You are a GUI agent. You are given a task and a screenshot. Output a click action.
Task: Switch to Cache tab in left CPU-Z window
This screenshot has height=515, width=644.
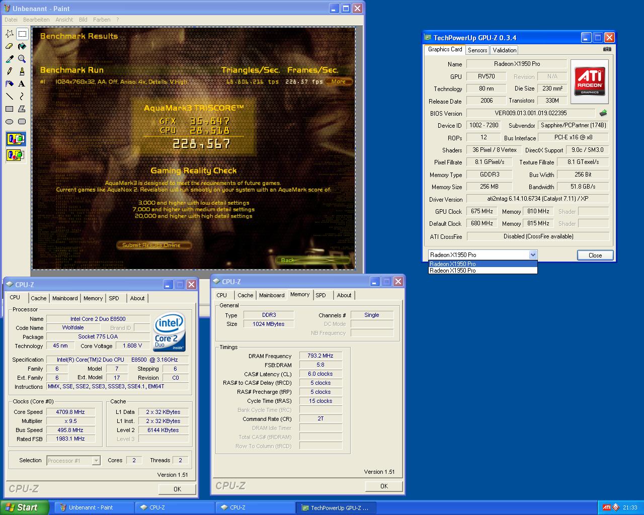click(x=38, y=298)
